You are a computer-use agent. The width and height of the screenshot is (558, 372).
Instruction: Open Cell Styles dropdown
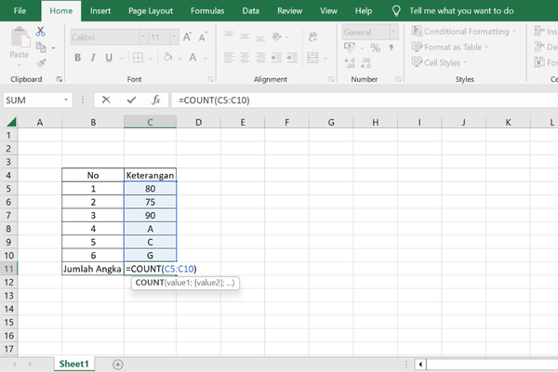pos(440,62)
